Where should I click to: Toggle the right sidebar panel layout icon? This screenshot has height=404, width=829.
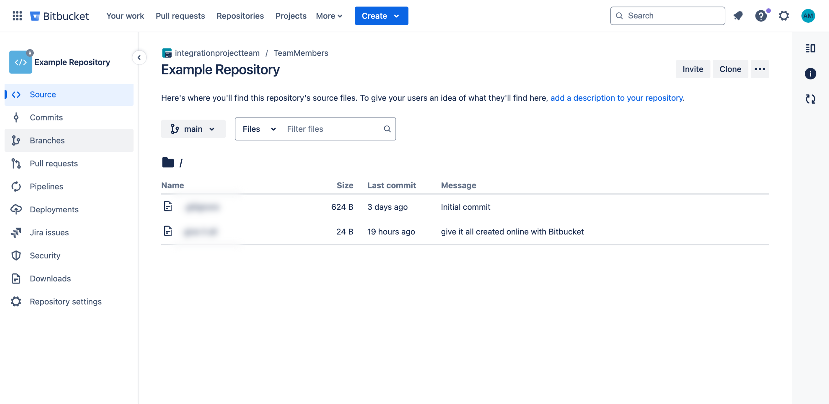coord(810,49)
